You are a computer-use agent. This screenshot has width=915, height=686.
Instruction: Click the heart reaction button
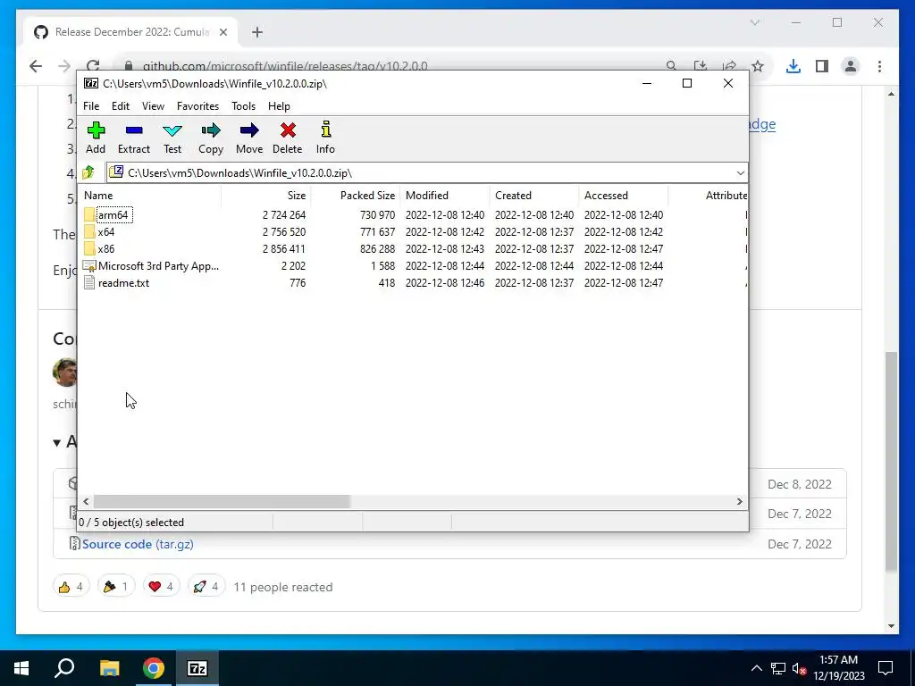[161, 586]
